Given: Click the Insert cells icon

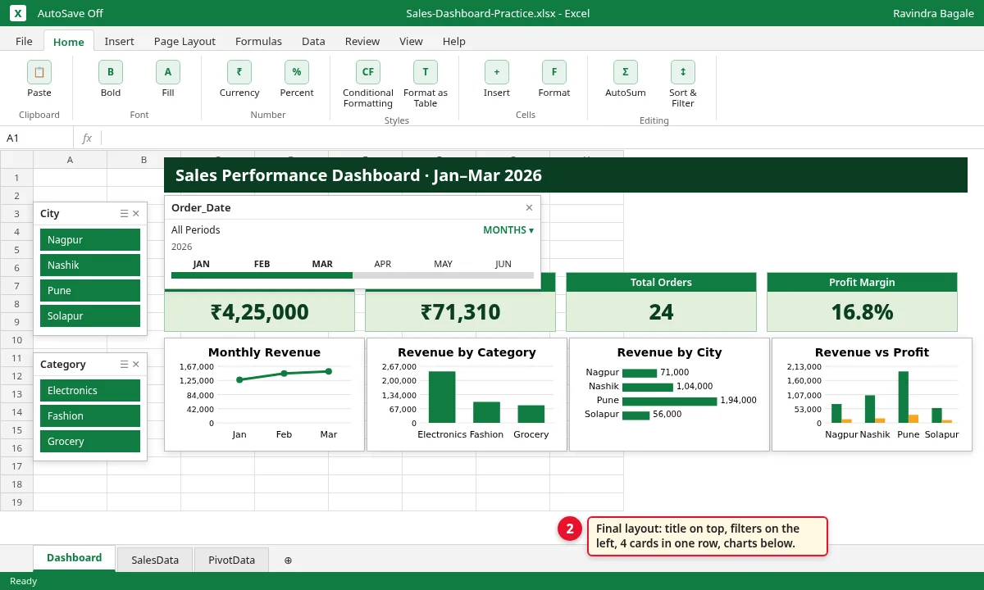Looking at the screenshot, I should [497, 72].
